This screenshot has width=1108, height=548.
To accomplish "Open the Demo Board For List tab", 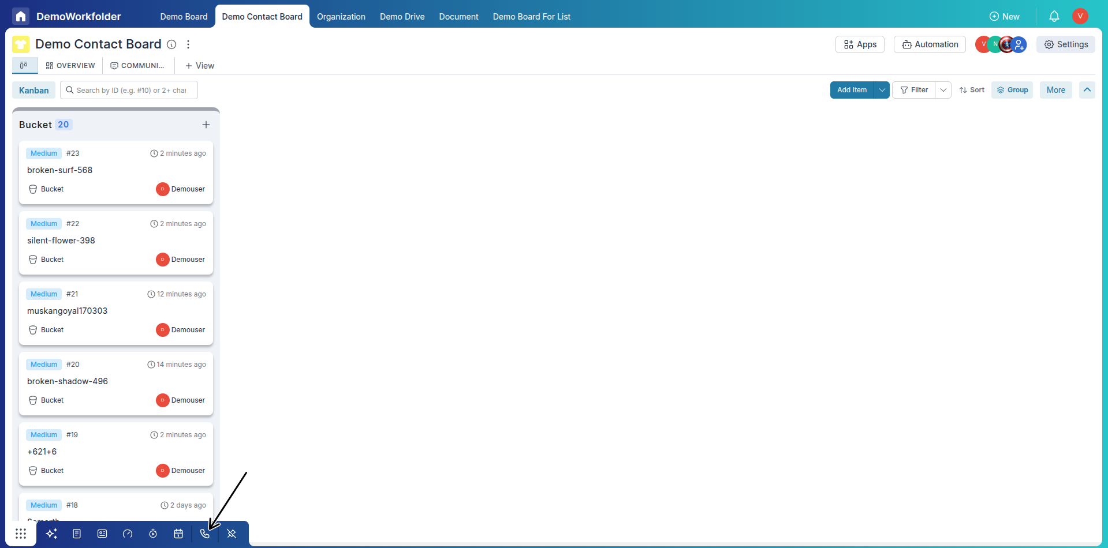I will pos(532,17).
